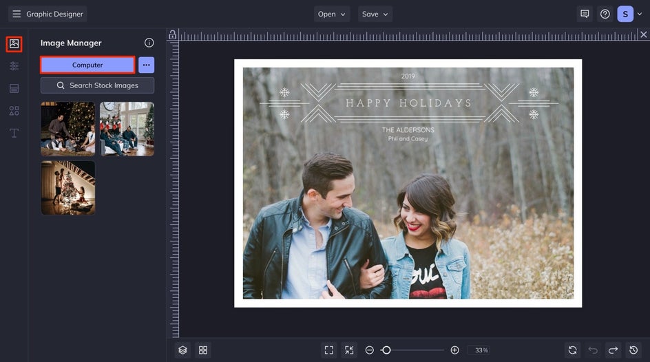
Task: Select the Christmas tree family photo thumbnail
Action: pos(68,129)
